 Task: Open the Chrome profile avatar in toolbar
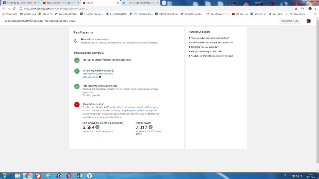click(310, 8)
